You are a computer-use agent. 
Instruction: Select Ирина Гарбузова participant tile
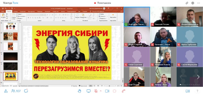pos(190,37)
